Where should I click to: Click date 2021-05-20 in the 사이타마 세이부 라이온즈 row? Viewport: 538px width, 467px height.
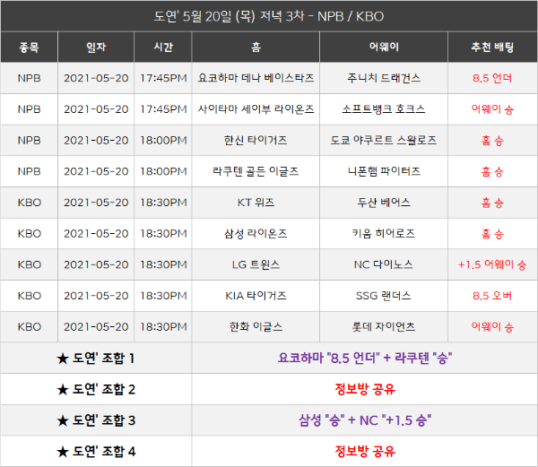coord(96,109)
